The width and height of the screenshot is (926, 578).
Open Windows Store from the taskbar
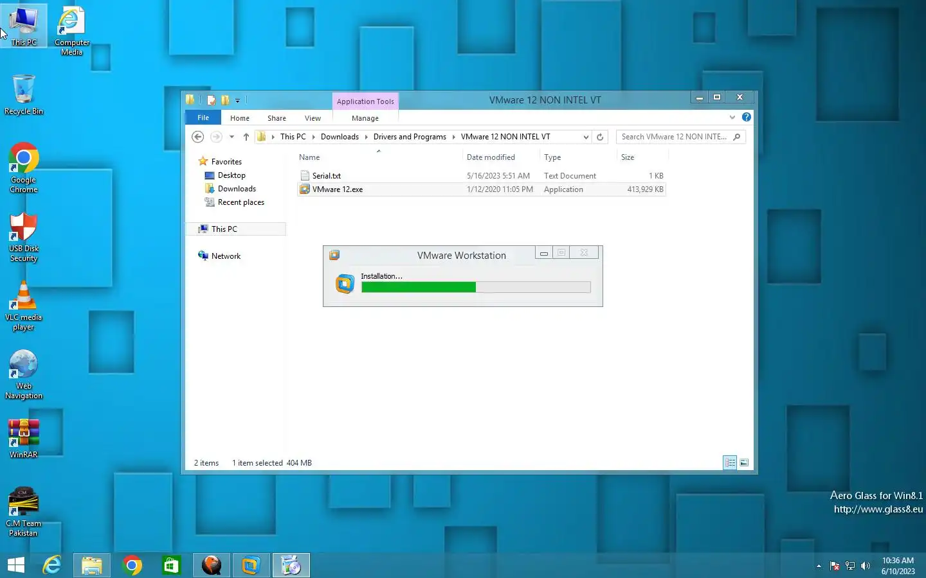[x=171, y=565]
